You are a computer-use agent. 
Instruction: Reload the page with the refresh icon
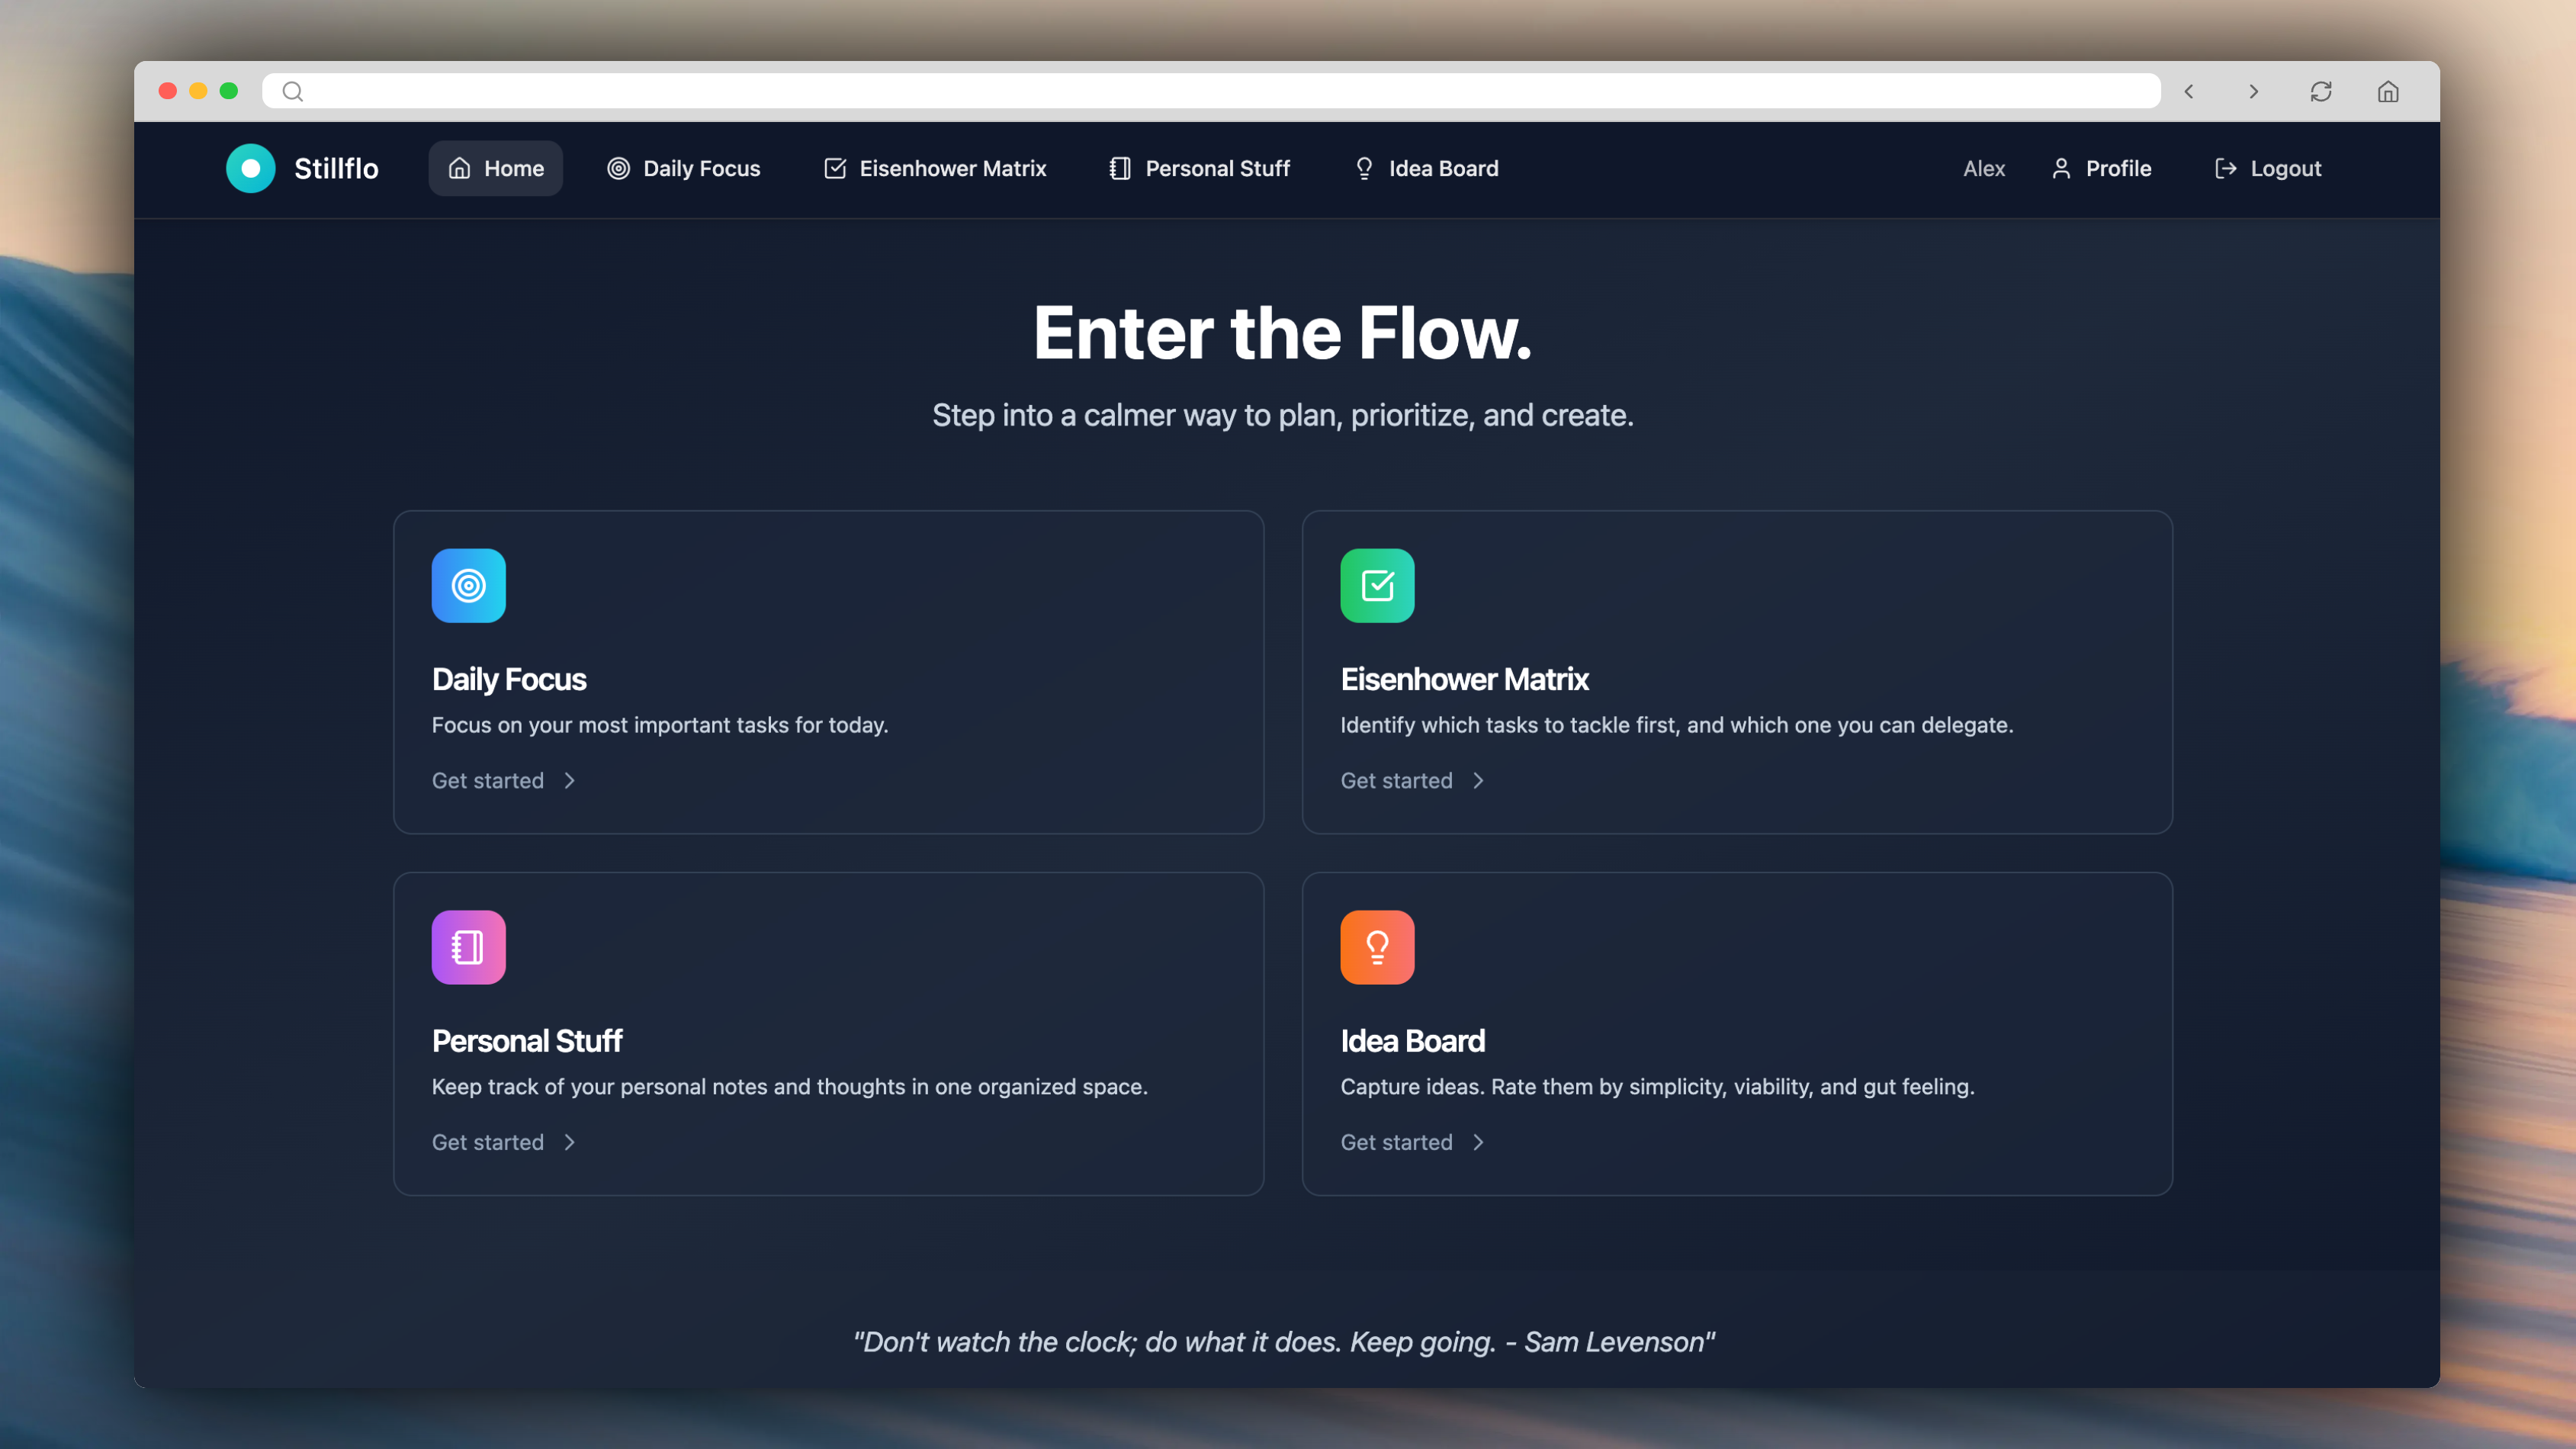pyautogui.click(x=2321, y=91)
